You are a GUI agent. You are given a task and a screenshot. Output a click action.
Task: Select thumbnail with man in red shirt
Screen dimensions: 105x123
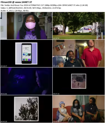coord(79,54)
